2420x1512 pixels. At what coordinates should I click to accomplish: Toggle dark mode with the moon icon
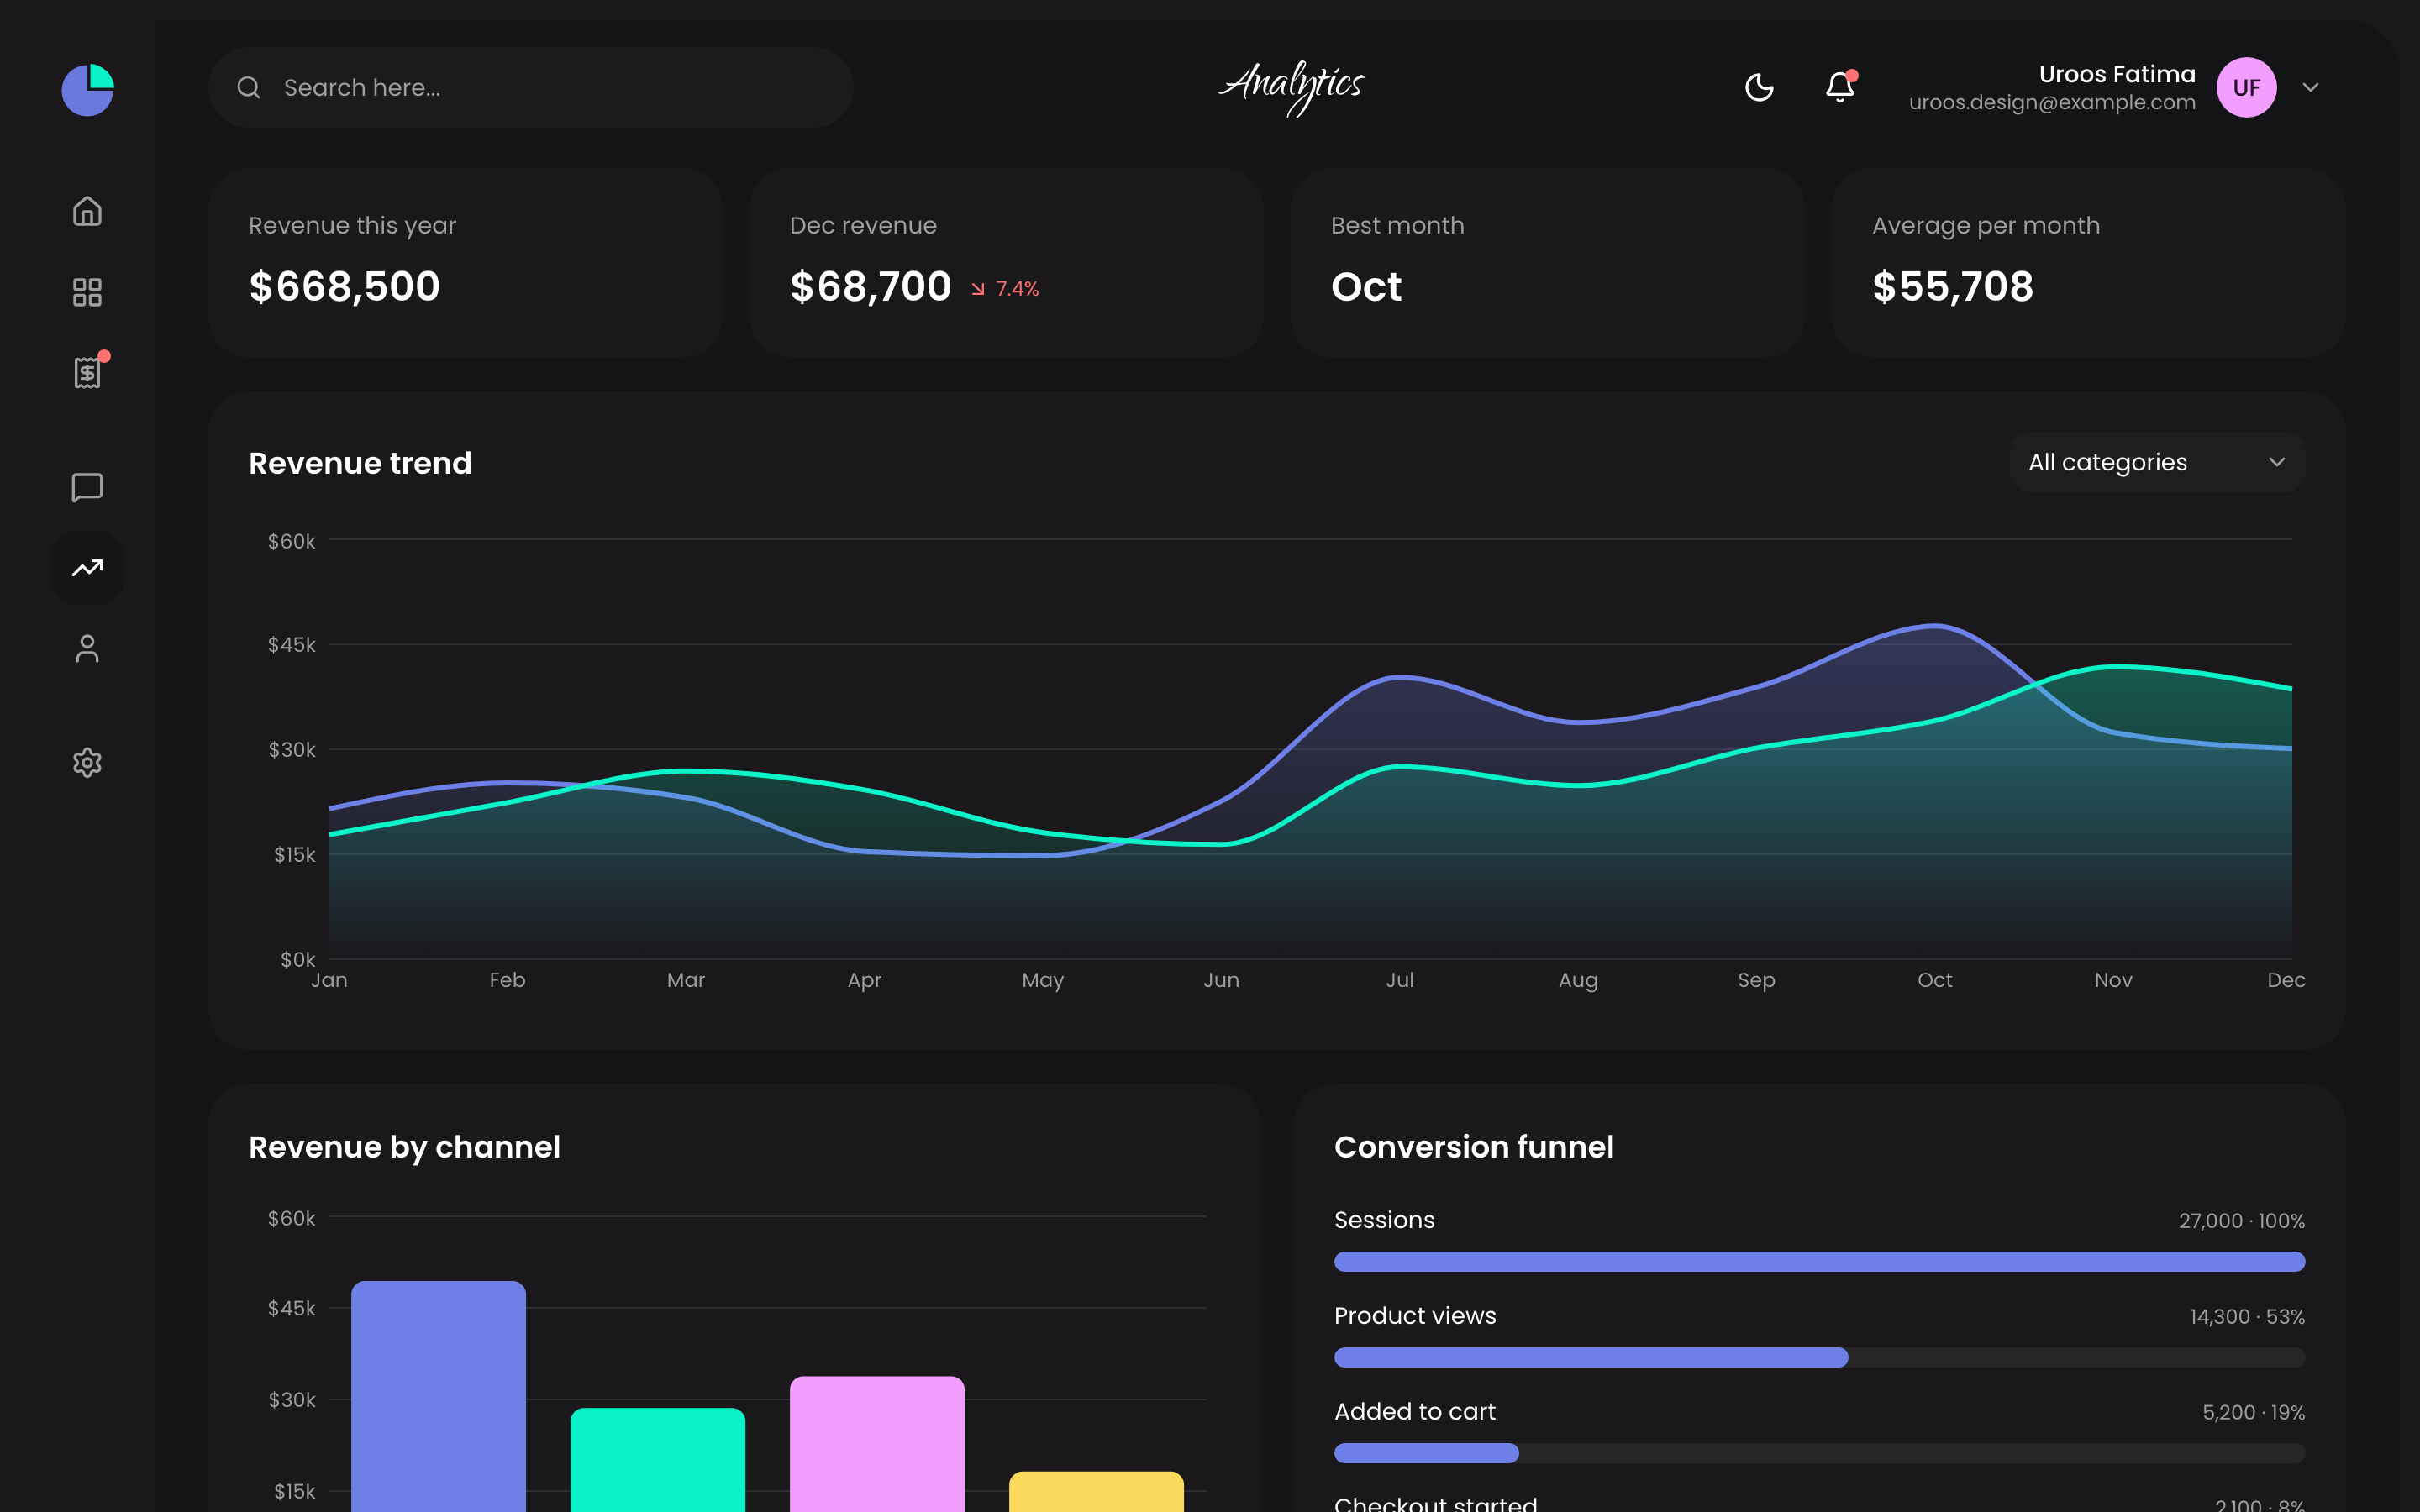[1759, 88]
